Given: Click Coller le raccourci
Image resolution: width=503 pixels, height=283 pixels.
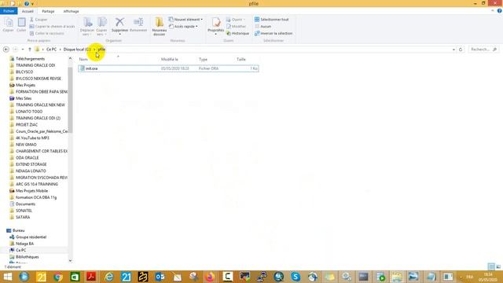Looking at the screenshot, I should (x=47, y=33).
